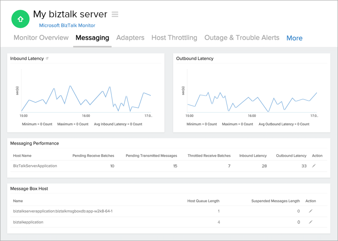This screenshot has width=338, height=241.
Task: Open the Adapters tab
Action: click(x=130, y=38)
